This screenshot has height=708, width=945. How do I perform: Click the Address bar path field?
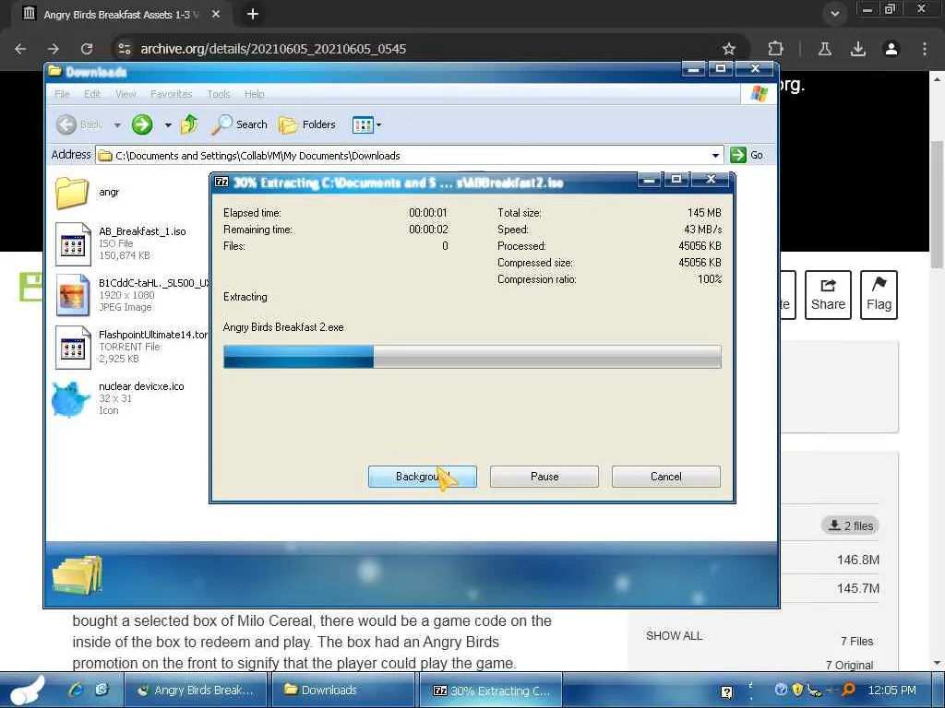[x=409, y=155]
